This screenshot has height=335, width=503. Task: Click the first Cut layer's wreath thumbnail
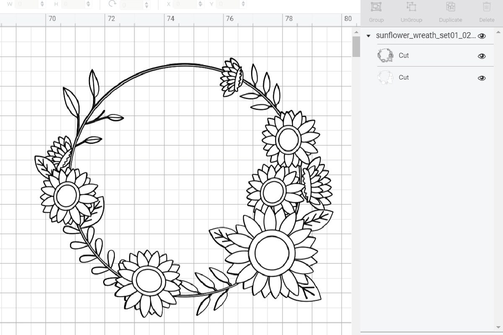click(386, 55)
